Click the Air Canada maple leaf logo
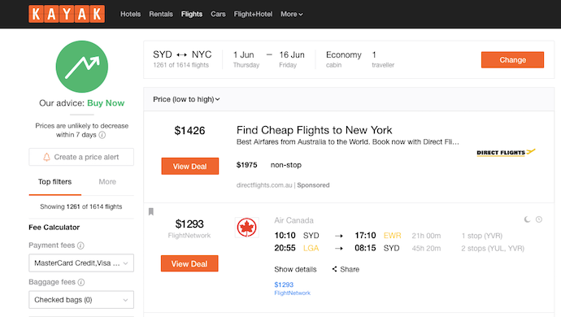 pyautogui.click(x=246, y=228)
